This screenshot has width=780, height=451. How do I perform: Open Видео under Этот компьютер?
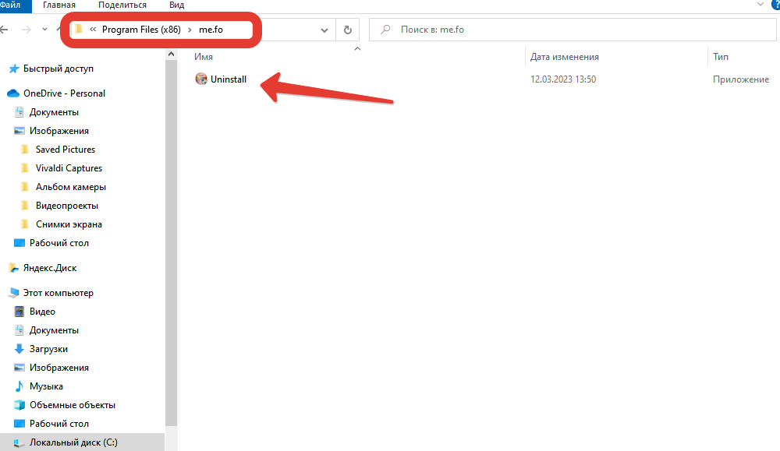(x=42, y=312)
